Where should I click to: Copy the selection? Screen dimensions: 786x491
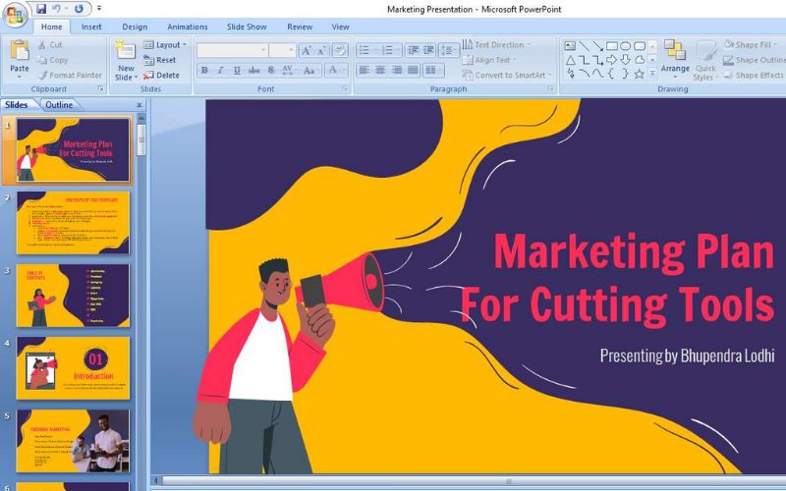(x=52, y=60)
